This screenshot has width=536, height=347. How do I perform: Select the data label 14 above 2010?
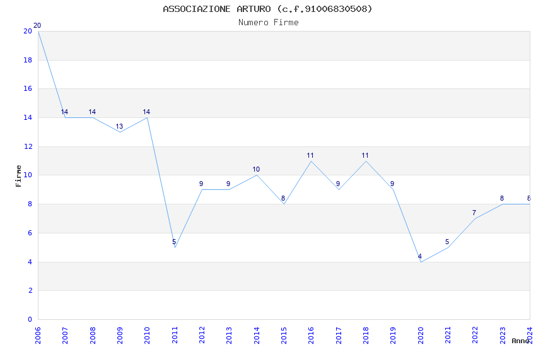146,112
